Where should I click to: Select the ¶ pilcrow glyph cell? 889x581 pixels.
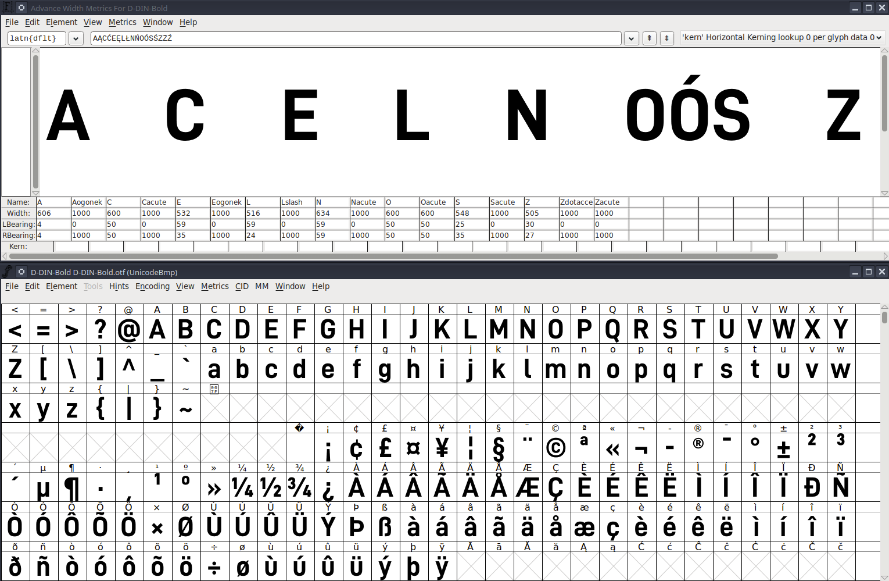71,487
